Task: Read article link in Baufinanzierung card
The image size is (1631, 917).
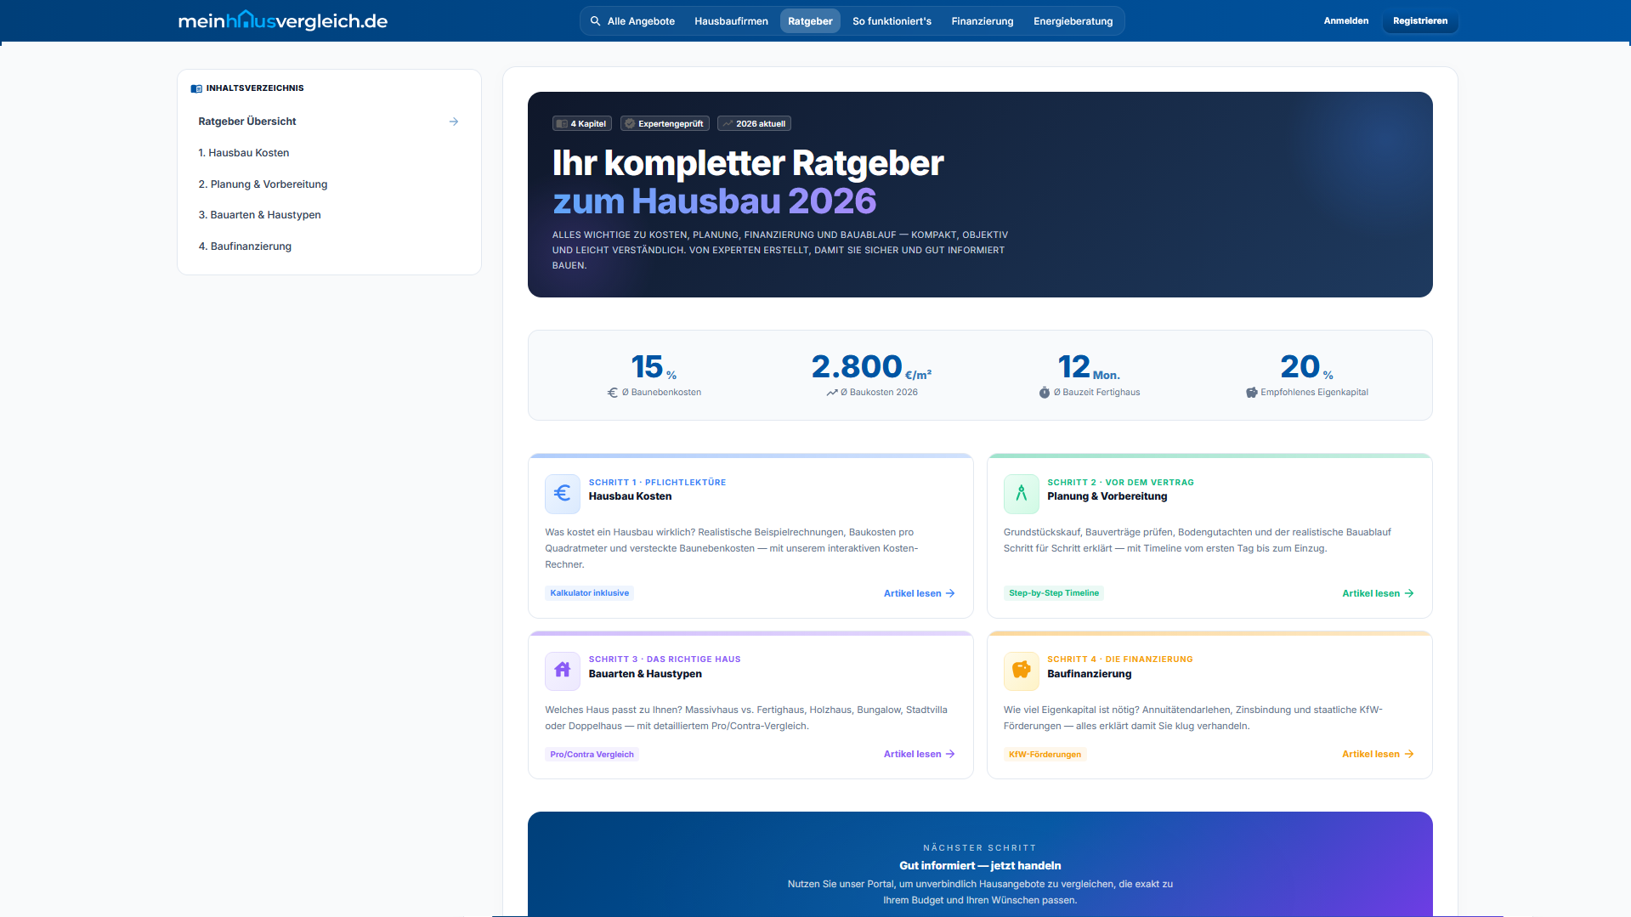Action: tap(1377, 754)
